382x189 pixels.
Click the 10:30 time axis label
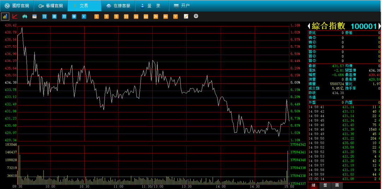coord(84,187)
